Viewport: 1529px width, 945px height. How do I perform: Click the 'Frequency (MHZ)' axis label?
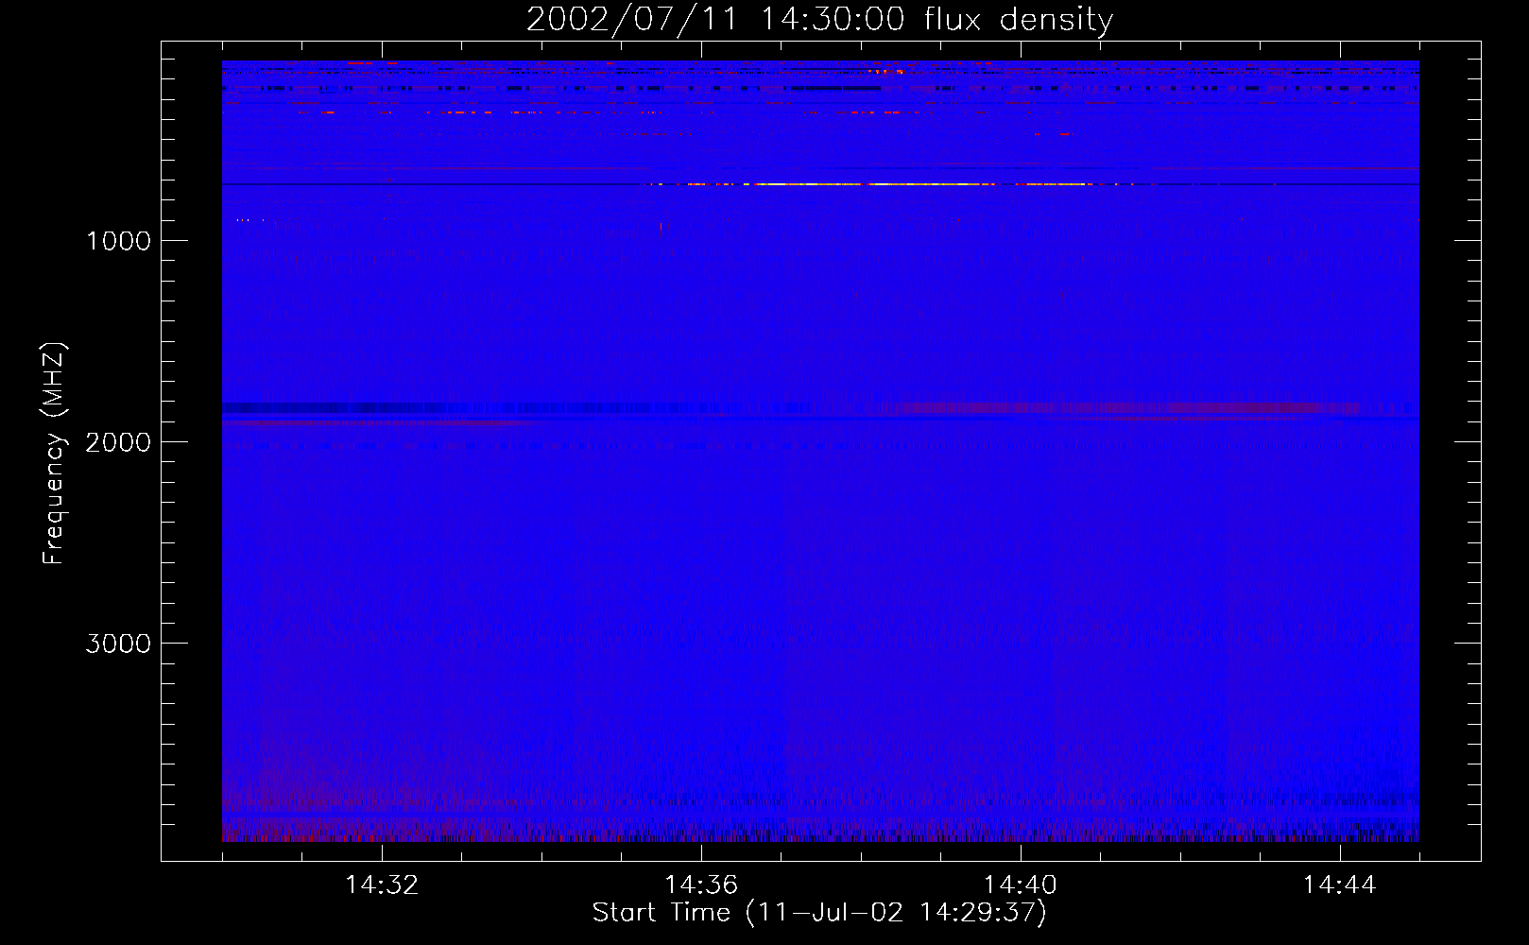54,454
